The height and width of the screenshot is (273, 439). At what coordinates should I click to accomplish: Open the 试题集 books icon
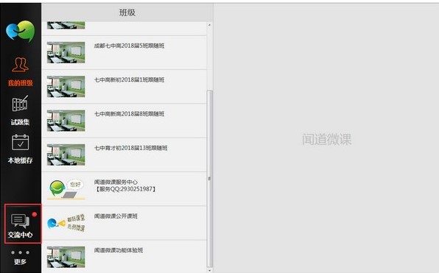[20, 104]
